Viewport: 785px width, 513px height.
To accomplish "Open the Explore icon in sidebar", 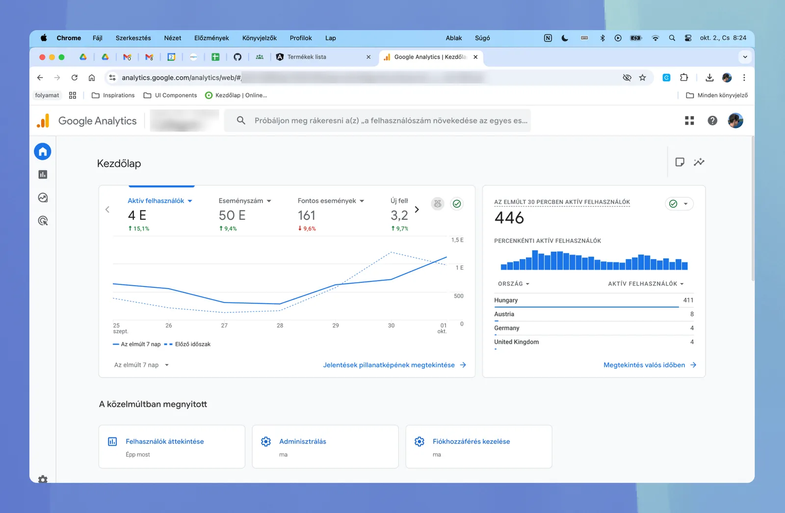I will [43, 198].
